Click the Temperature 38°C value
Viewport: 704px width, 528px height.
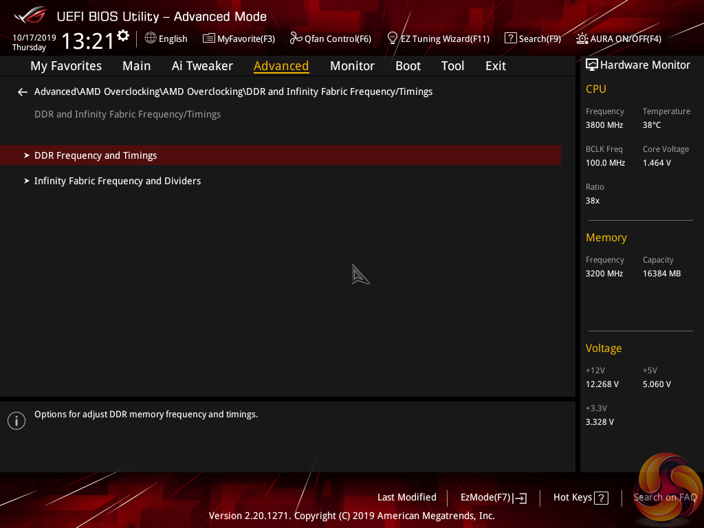click(652, 125)
